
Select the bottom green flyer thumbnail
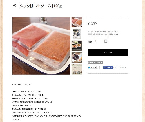(77, 70)
